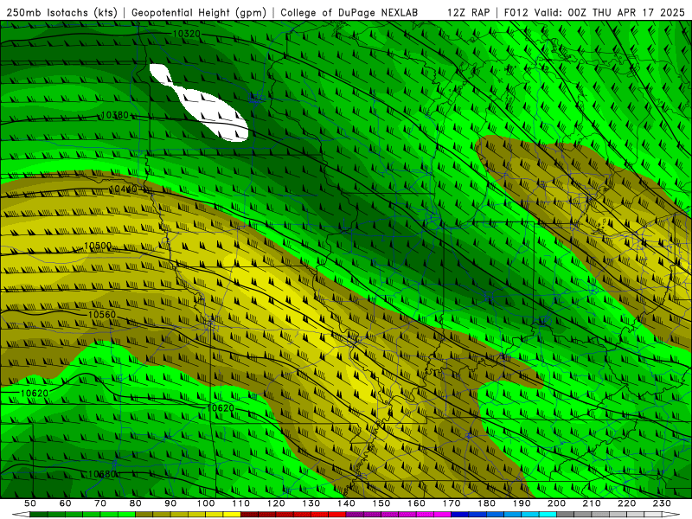This screenshot has width=692, height=519.
Task: Click the colorbar's right end arrow
Action: pos(671,515)
